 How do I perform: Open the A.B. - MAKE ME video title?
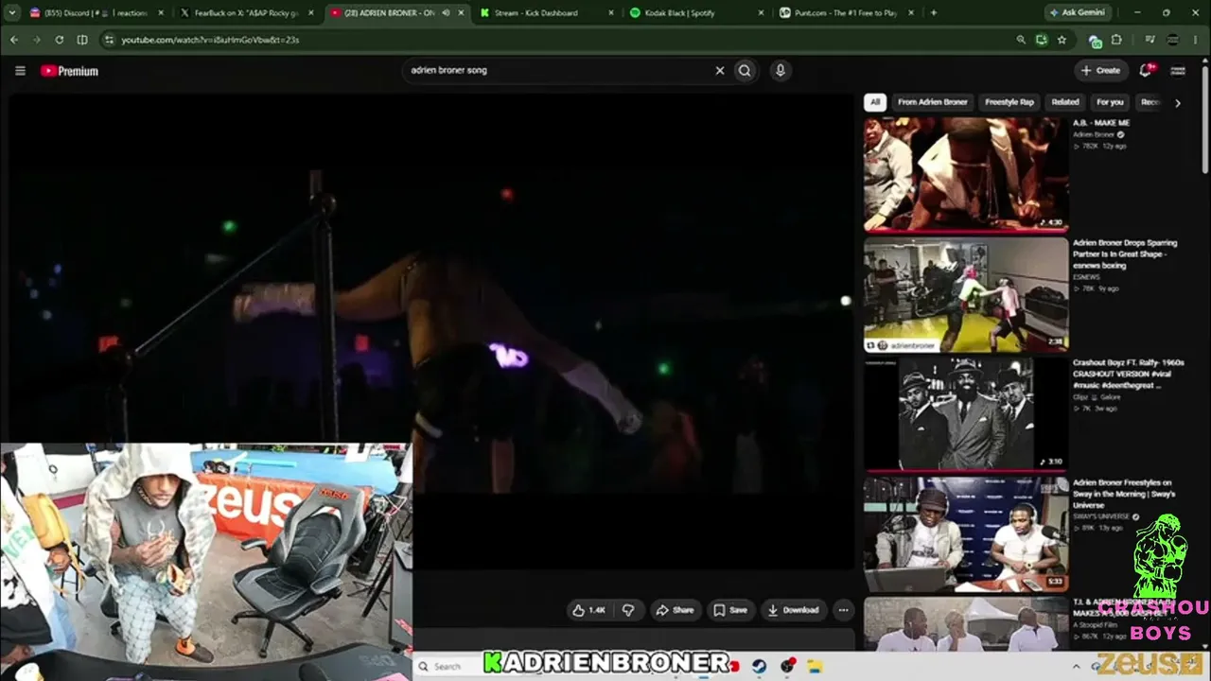(x=1101, y=123)
